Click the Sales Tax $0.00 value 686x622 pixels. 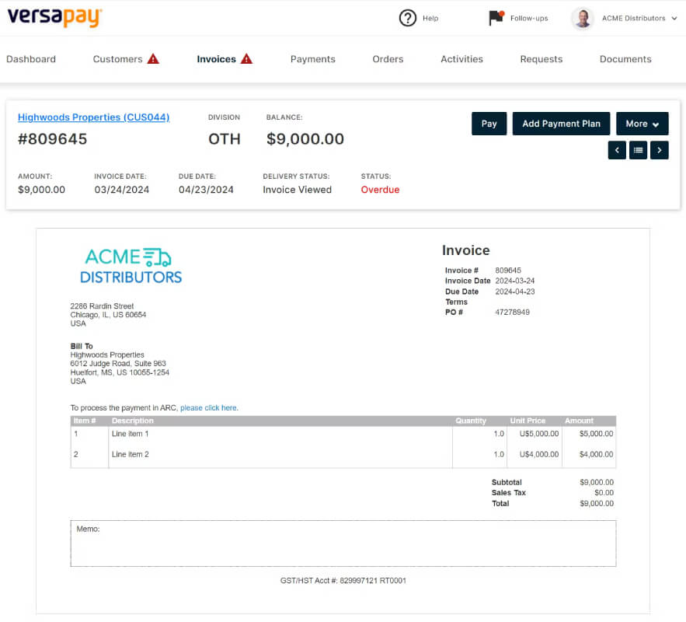(x=604, y=492)
